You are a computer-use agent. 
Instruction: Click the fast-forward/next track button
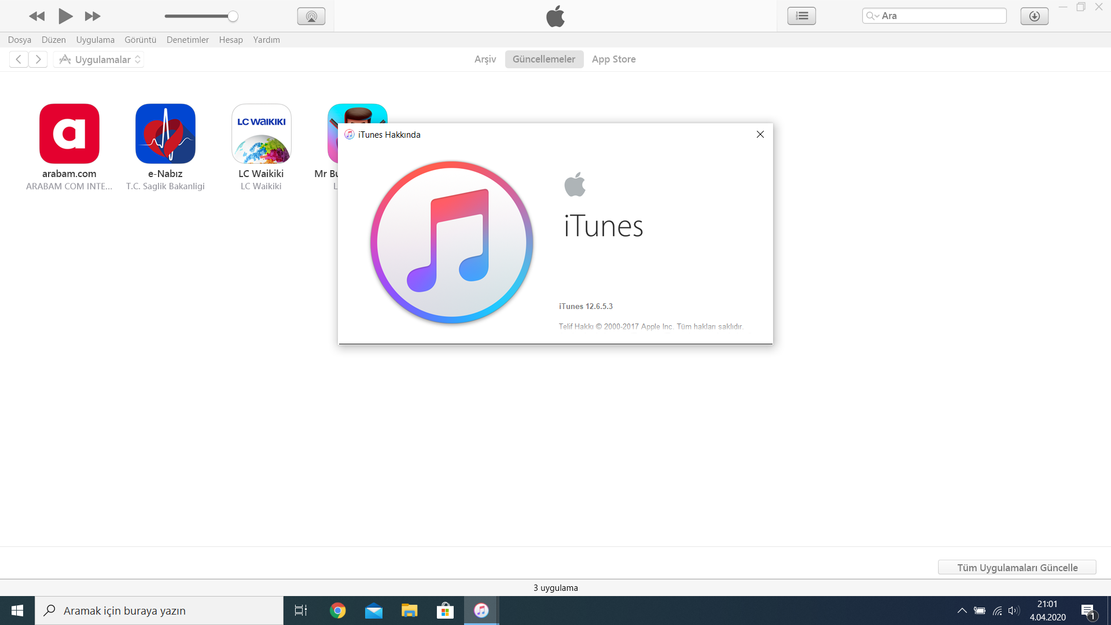[93, 16]
